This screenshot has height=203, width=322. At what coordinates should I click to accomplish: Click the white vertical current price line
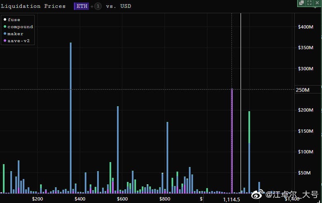pyautogui.click(x=241, y=103)
